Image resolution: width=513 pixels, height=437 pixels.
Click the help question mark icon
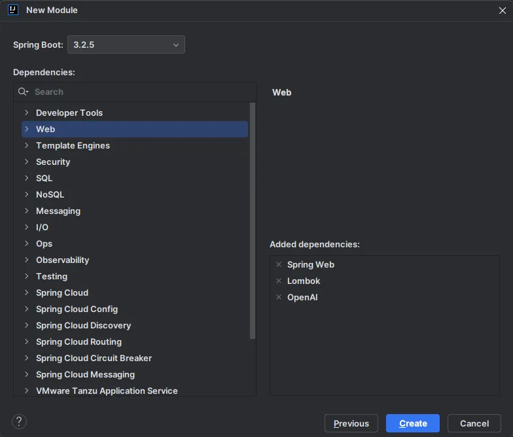20,422
